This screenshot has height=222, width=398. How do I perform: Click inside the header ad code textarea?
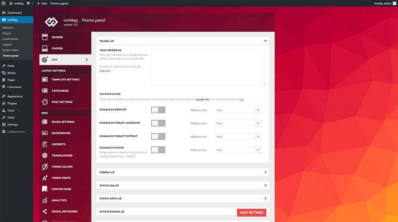click(x=208, y=67)
